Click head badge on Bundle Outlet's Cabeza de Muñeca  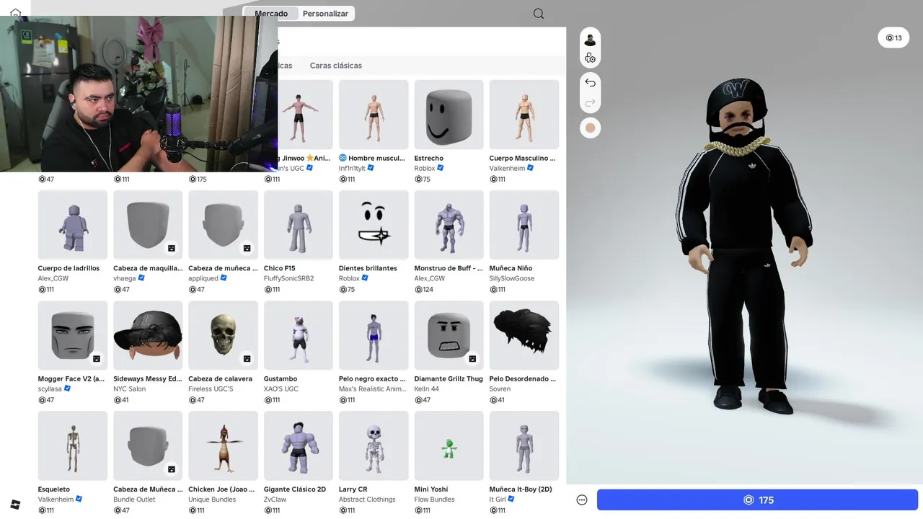coord(172,469)
